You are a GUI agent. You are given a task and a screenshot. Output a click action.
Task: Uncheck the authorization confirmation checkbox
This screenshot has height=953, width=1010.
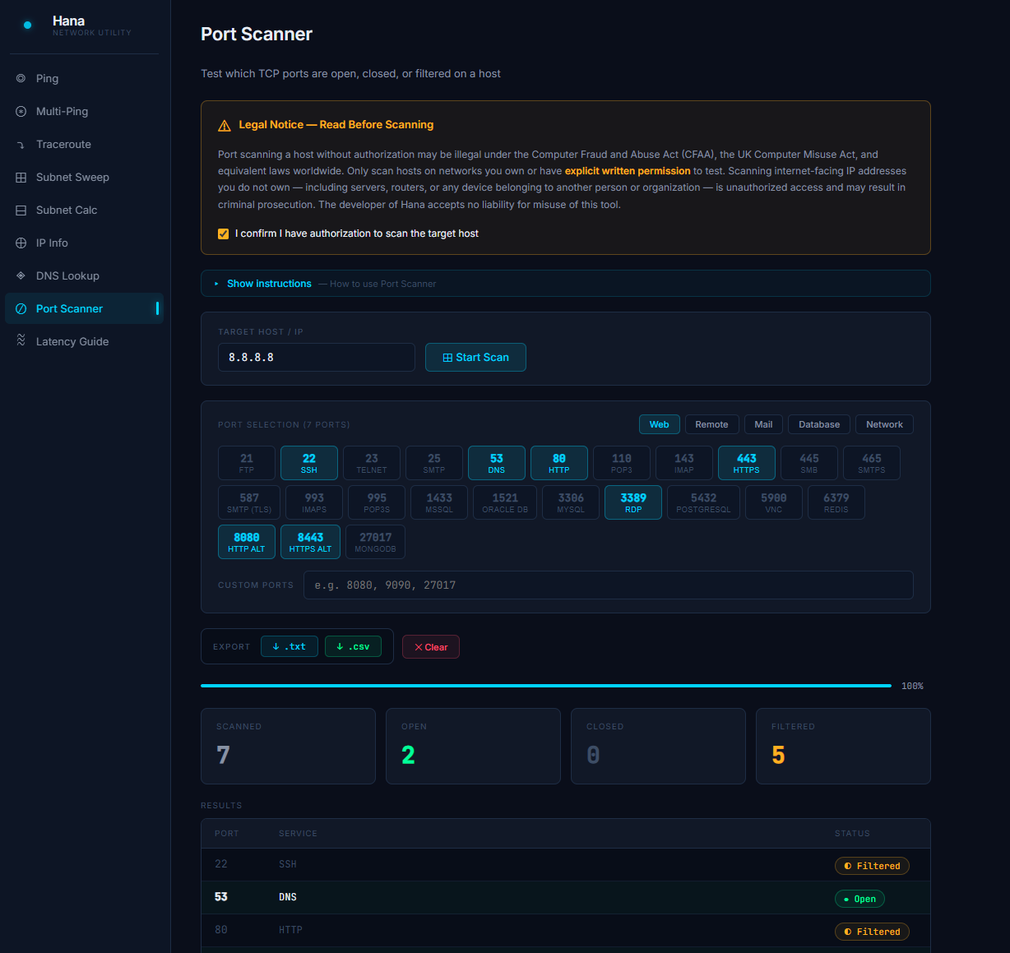(223, 234)
